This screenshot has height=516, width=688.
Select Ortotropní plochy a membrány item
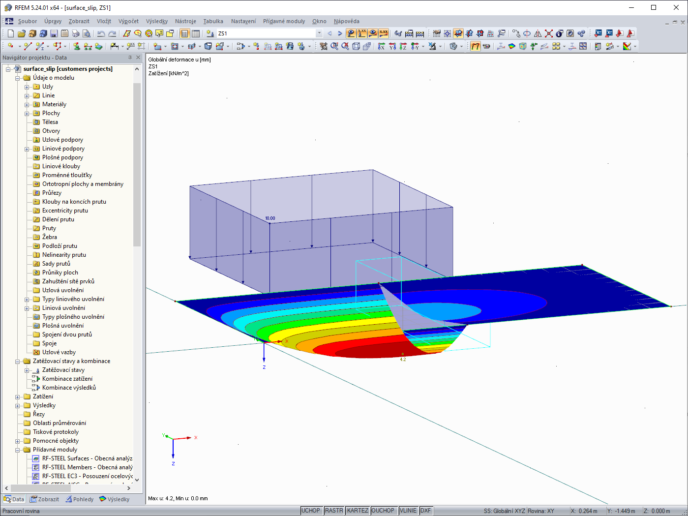click(x=83, y=184)
